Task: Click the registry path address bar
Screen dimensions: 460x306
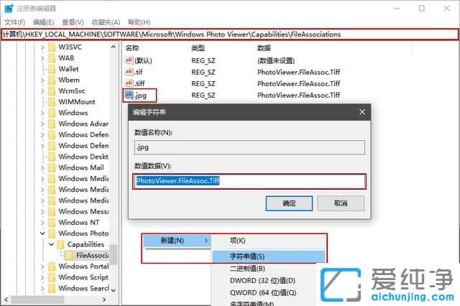Action: (230, 34)
